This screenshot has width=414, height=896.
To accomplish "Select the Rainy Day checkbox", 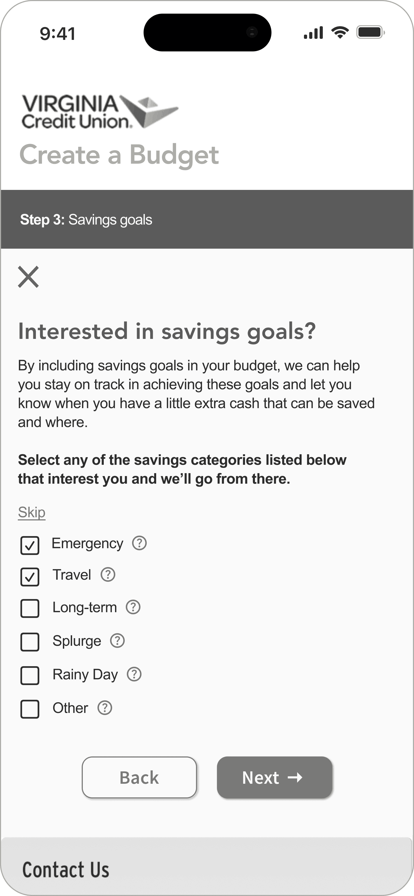I will point(30,675).
